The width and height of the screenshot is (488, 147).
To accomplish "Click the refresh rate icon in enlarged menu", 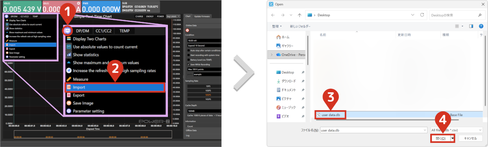I will click(69, 71).
